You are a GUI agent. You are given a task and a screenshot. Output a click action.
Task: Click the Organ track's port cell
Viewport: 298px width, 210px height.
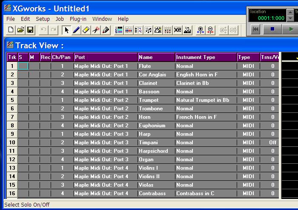click(x=106, y=160)
